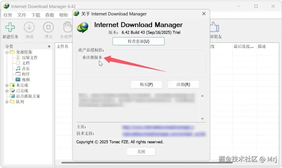Image resolution: width=282 pixels, height=168 pixels.
Task: Expand the Queues tree node
Action: (7, 102)
